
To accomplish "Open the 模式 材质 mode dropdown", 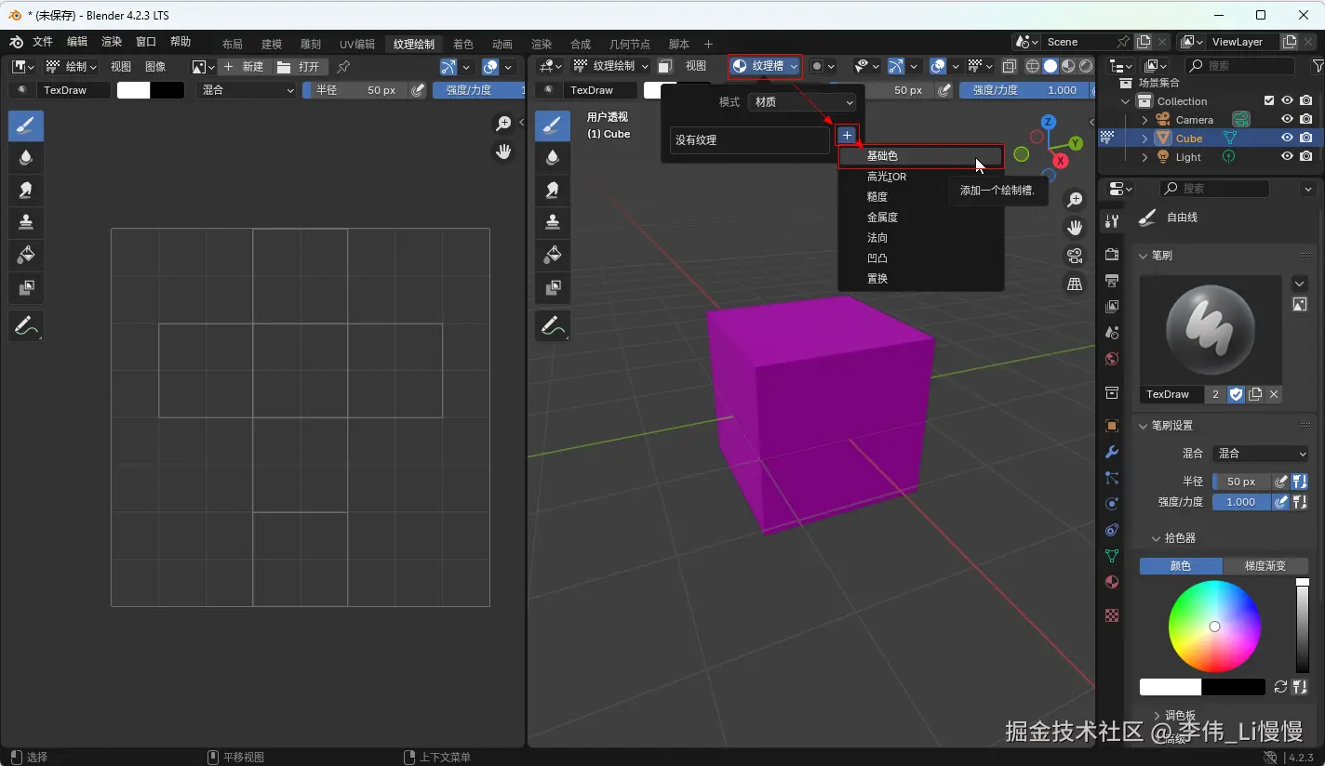I will point(801,102).
